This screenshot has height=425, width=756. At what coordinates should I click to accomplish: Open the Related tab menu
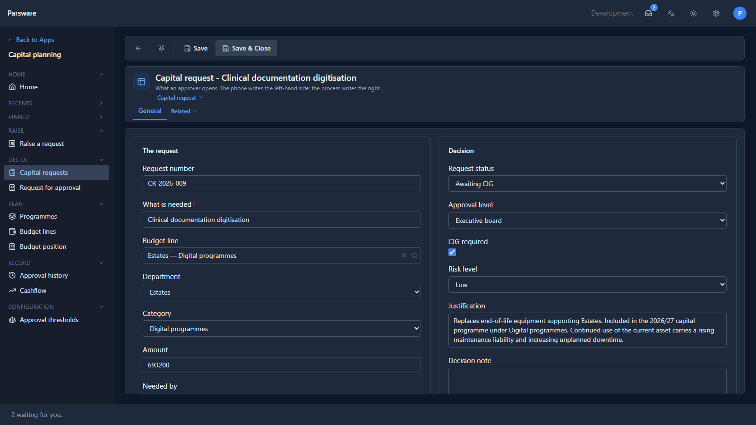point(184,111)
